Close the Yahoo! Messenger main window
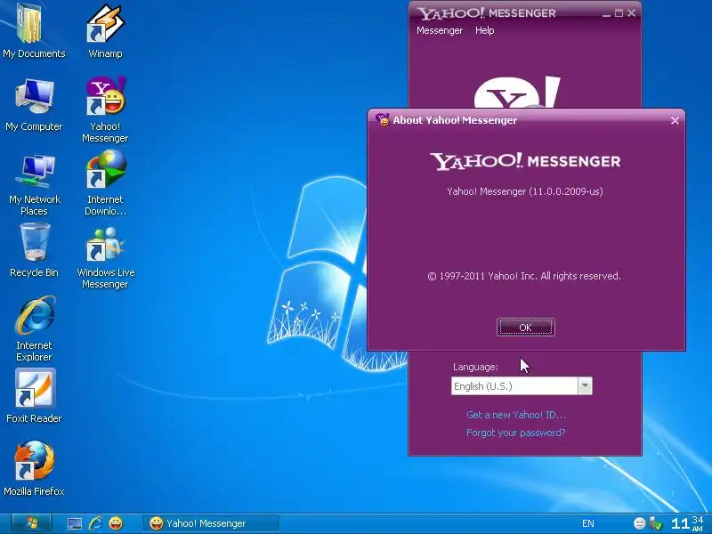712x534 pixels. click(631, 13)
